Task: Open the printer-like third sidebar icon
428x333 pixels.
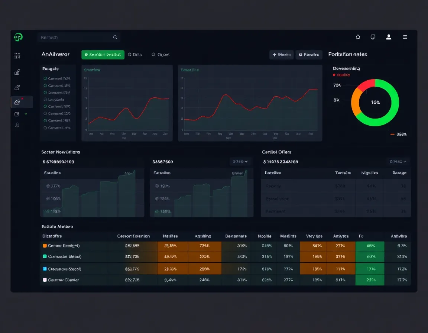Action: (17, 88)
